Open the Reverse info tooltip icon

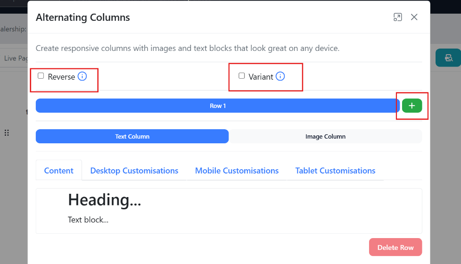[x=82, y=76]
